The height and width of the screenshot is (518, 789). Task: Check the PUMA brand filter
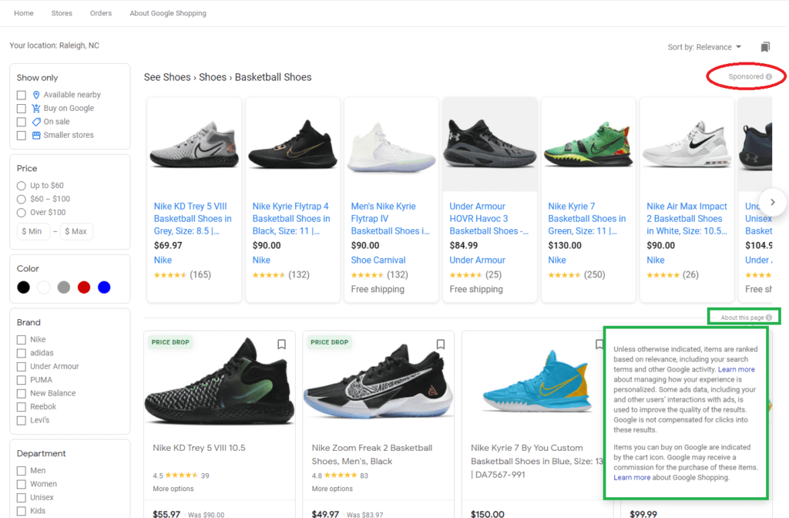[x=21, y=380]
